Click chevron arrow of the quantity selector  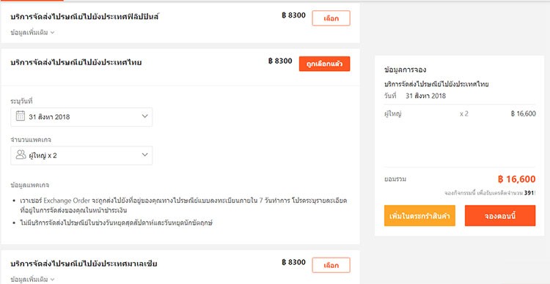(x=145, y=154)
